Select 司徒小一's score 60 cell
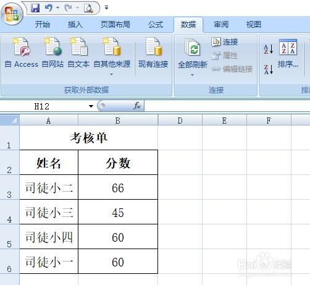Screen dimensions: 310x285 tap(118, 262)
